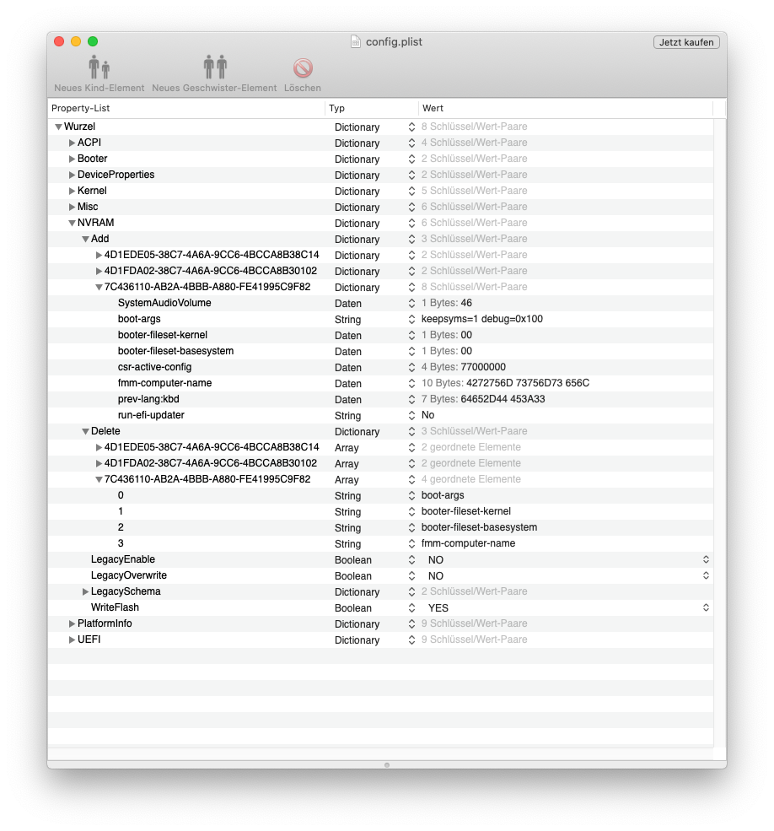Click the window resize grip dot at bottom
The height and width of the screenshot is (831, 774).
387,765
